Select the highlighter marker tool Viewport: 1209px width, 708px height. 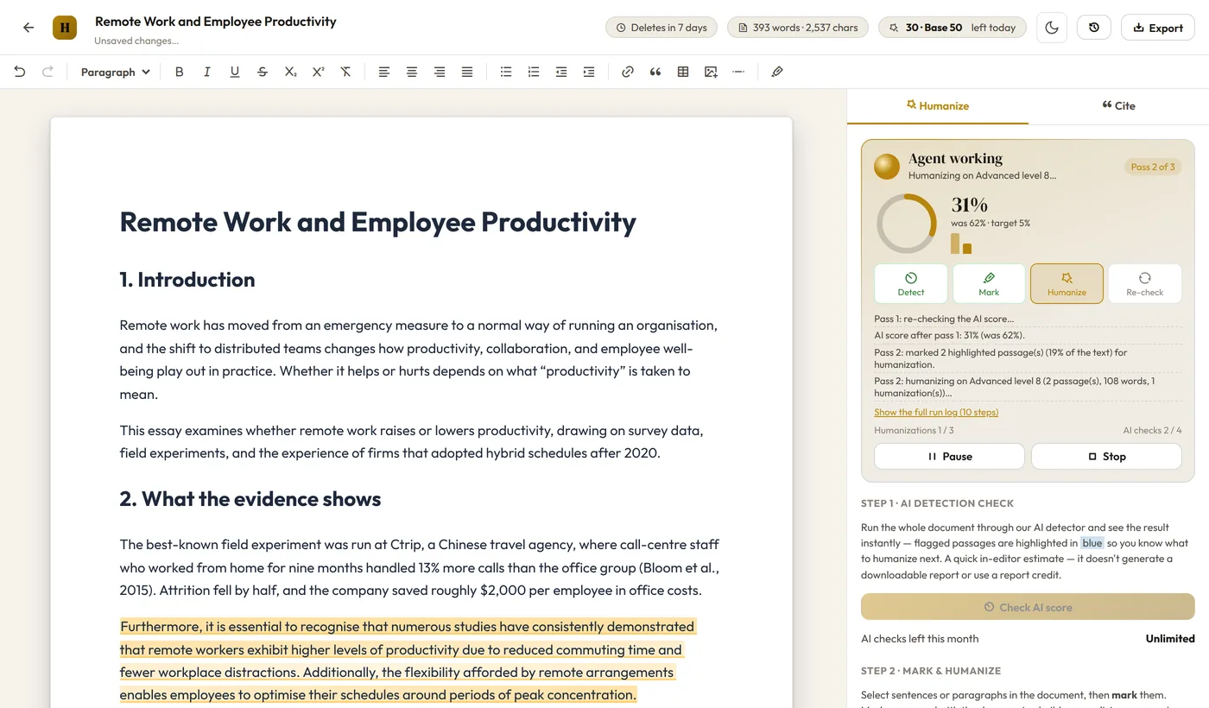(777, 72)
